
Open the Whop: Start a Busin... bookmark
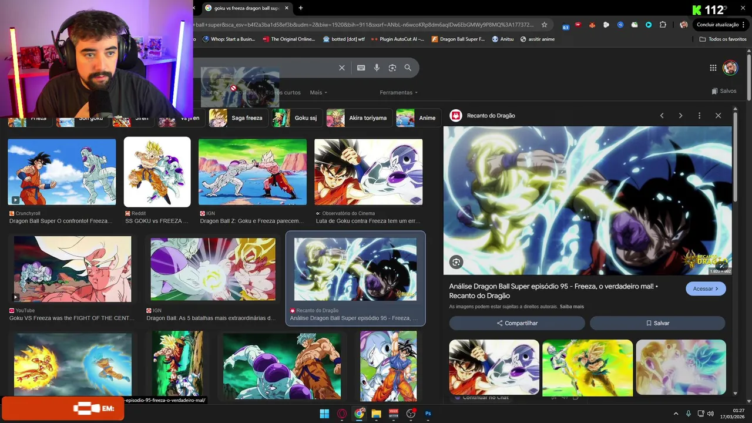click(230, 39)
